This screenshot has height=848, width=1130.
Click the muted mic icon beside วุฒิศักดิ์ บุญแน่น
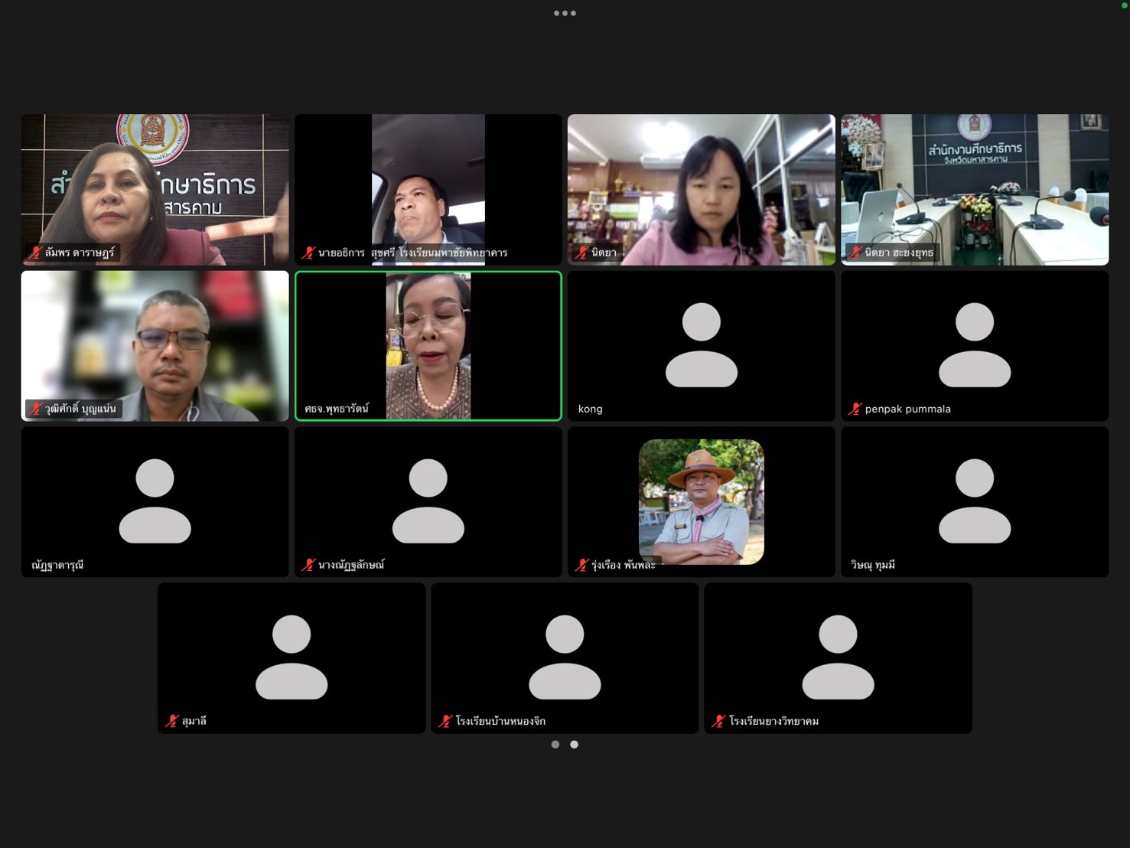click(x=34, y=409)
